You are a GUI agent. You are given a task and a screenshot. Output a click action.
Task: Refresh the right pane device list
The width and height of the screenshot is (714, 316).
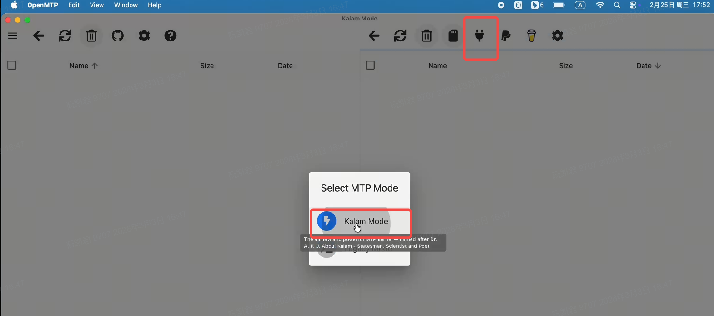click(x=401, y=36)
